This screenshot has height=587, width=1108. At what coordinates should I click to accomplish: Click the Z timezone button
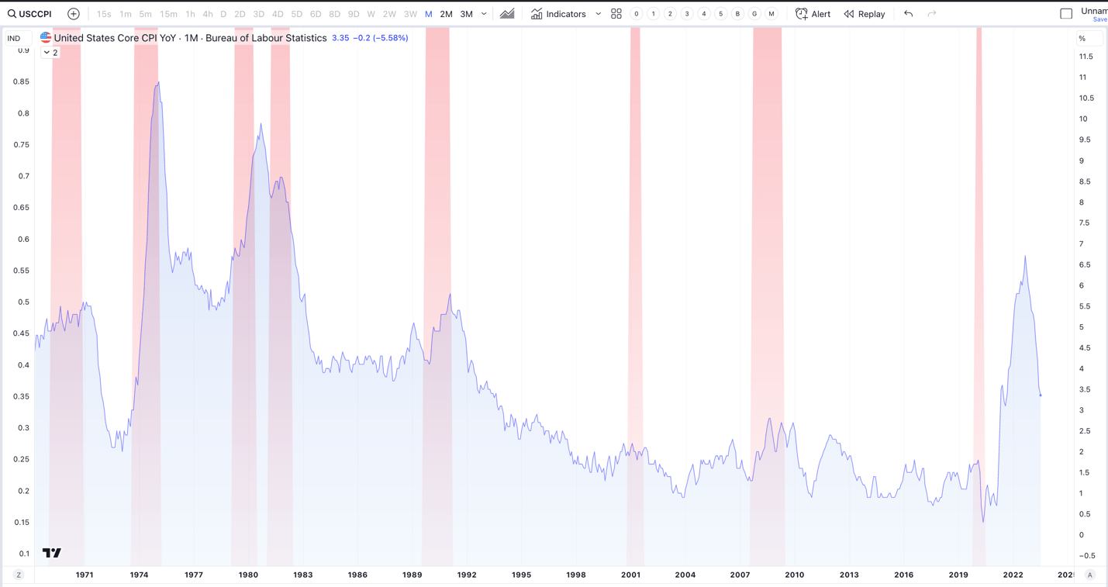pyautogui.click(x=19, y=575)
